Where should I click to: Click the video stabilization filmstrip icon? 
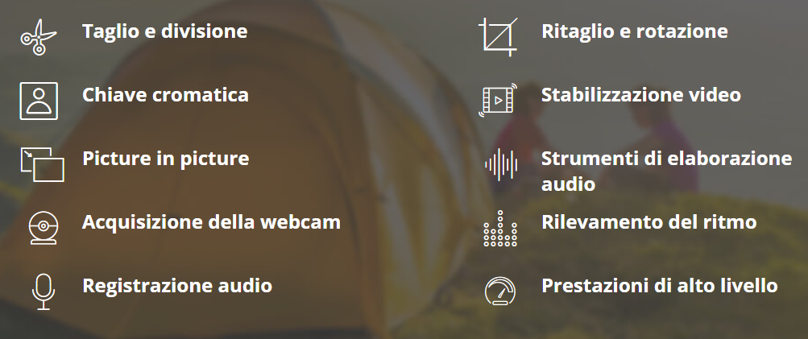pos(498,100)
